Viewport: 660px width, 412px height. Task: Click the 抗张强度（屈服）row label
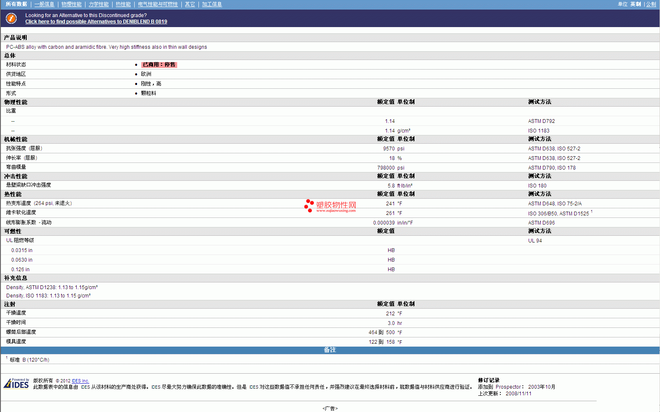[24, 148]
